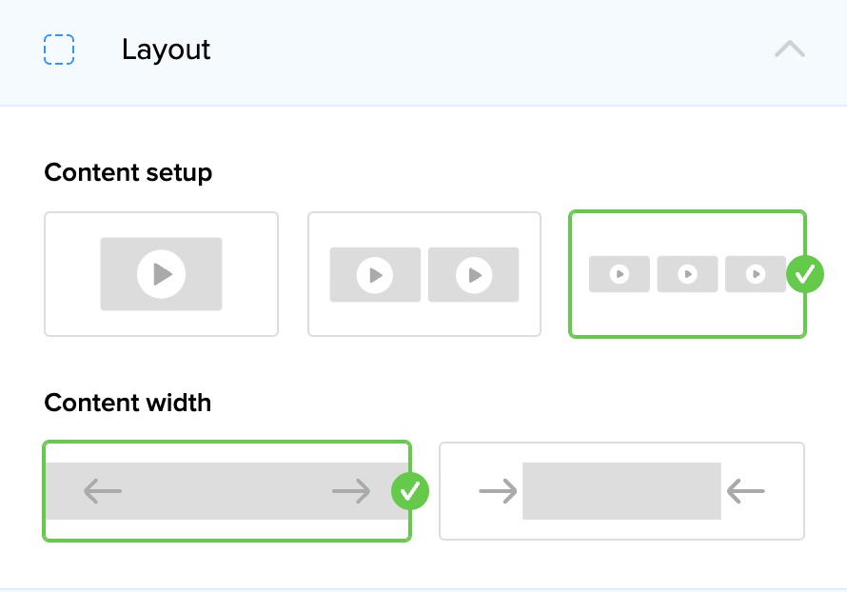
Task: Click the "Content width" heading
Action: [128, 403]
